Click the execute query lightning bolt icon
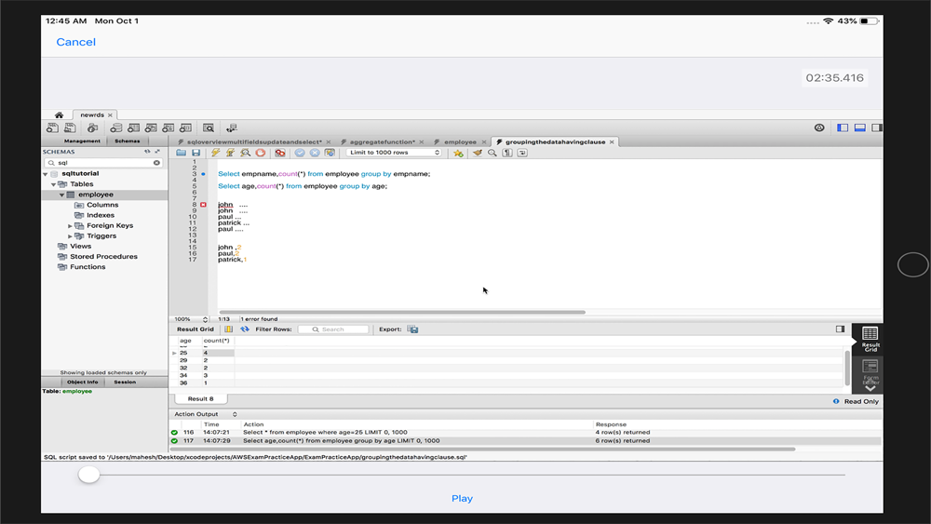 [x=215, y=153]
